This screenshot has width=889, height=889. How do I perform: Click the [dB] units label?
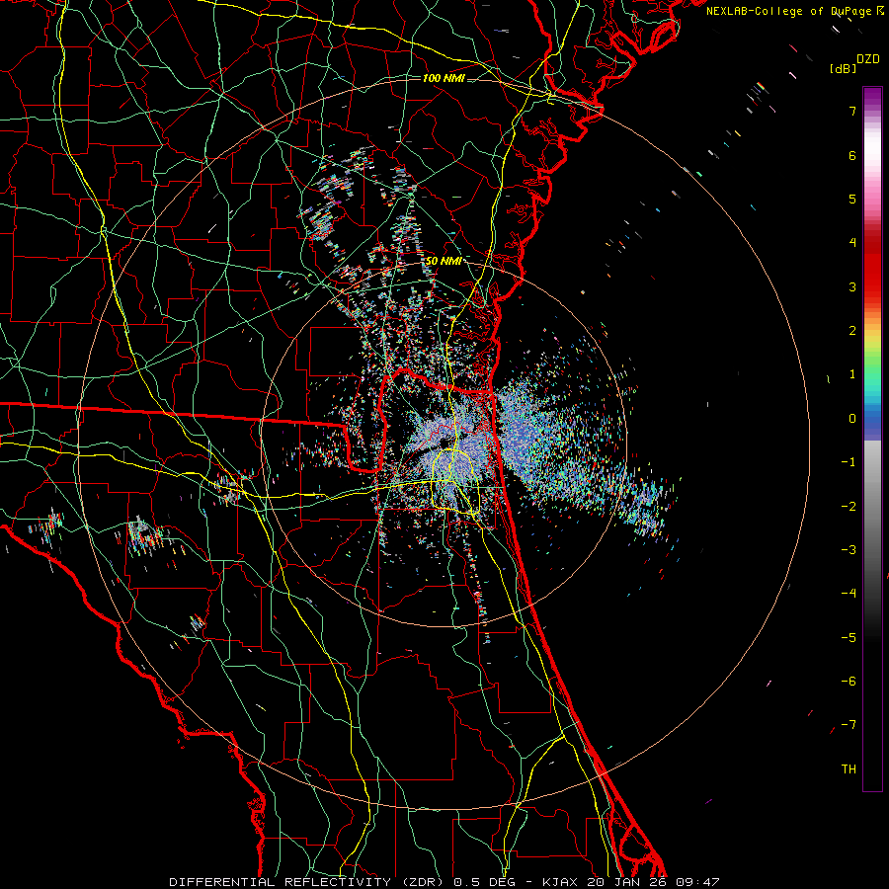click(x=843, y=68)
